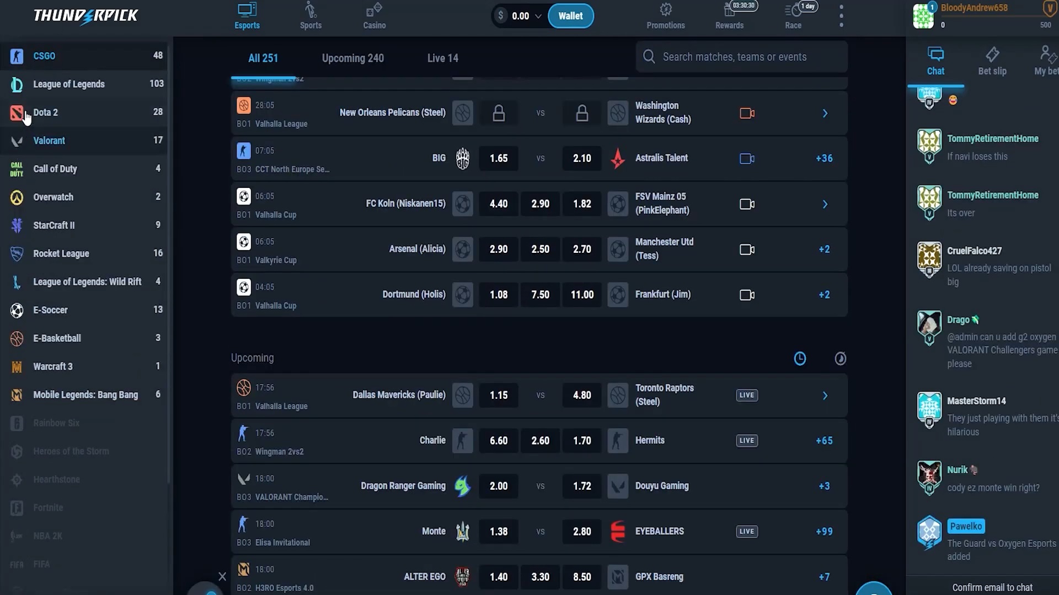
Task: Open the Race icon in header
Action: pos(793,10)
